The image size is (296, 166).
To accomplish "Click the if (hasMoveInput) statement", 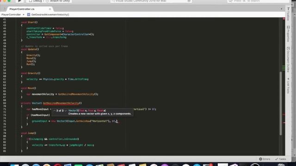I will 38,115.
